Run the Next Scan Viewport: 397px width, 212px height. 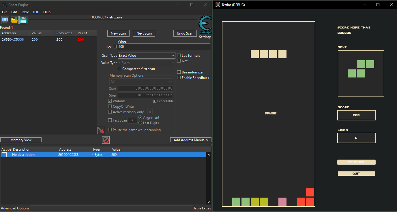[144, 33]
